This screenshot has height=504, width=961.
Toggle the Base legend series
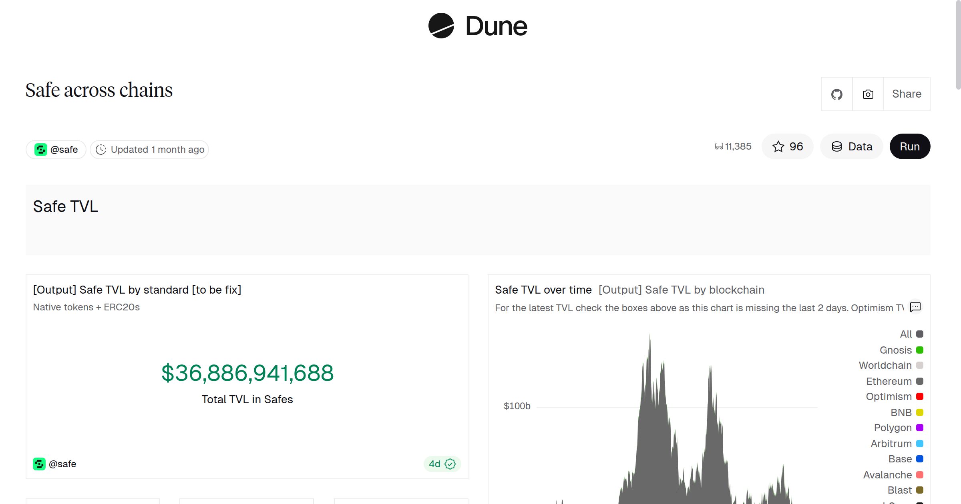pyautogui.click(x=900, y=459)
